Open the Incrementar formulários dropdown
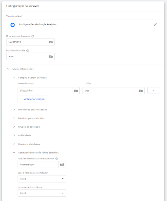Screen dimensions: 167x201 tap(42, 193)
